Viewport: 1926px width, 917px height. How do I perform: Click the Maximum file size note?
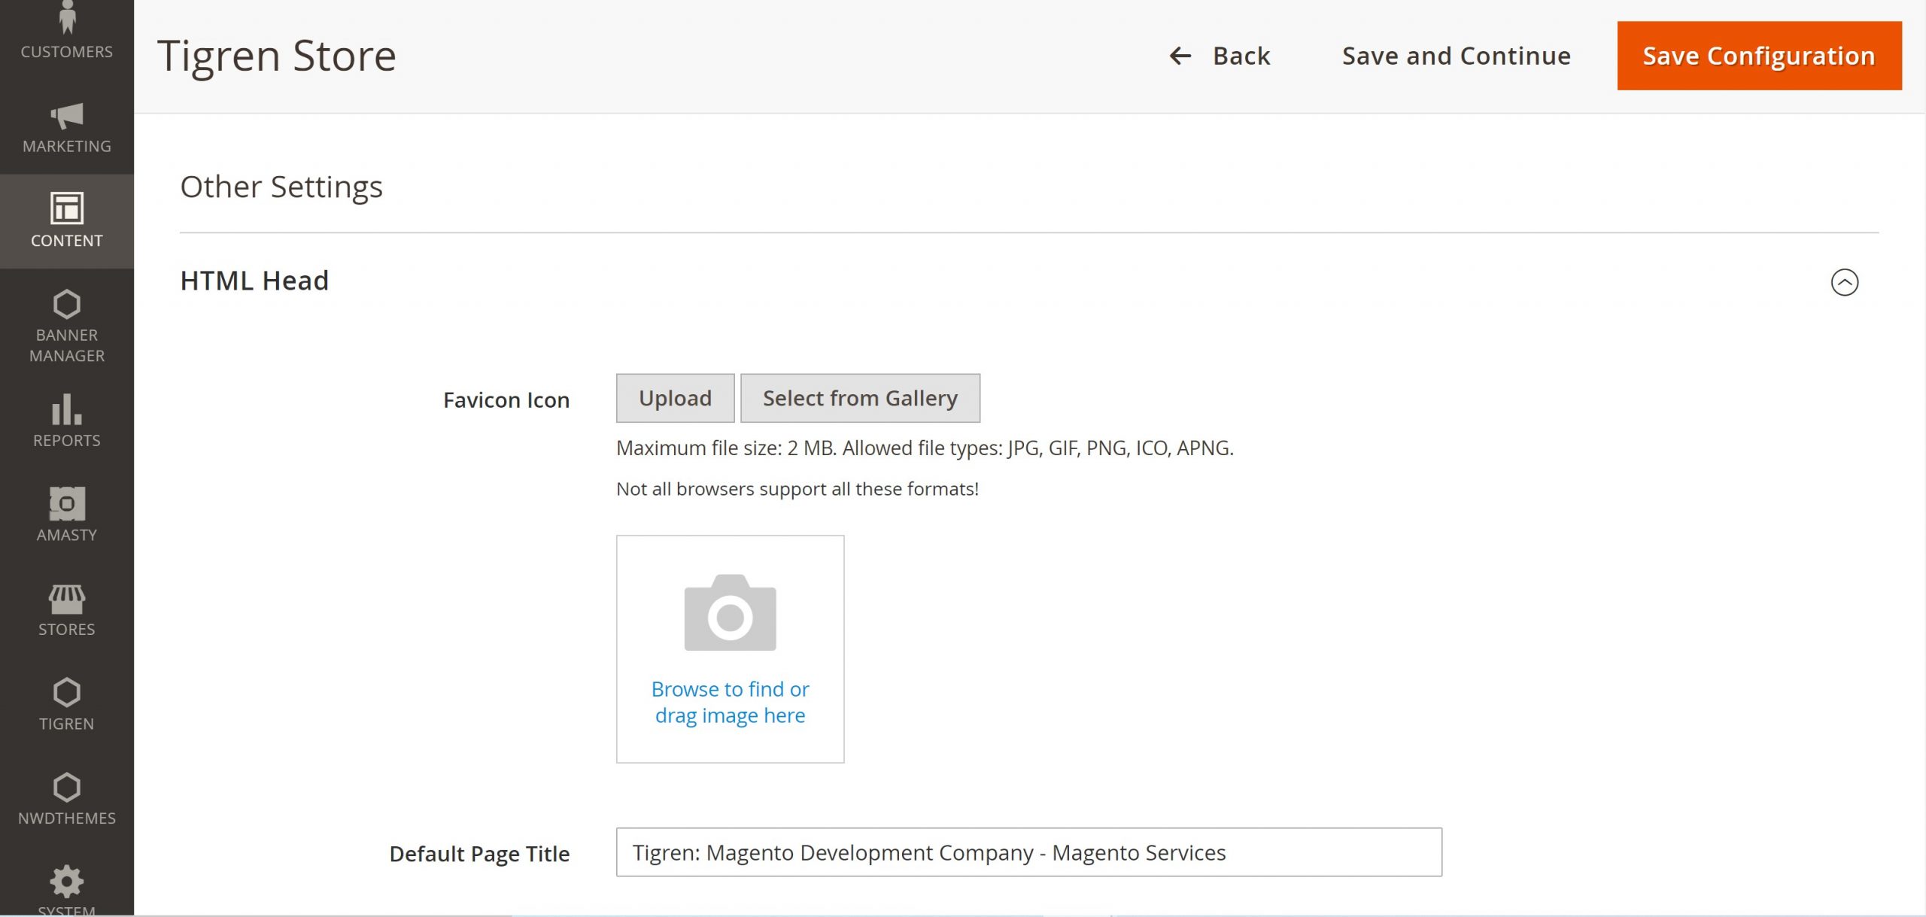point(925,448)
